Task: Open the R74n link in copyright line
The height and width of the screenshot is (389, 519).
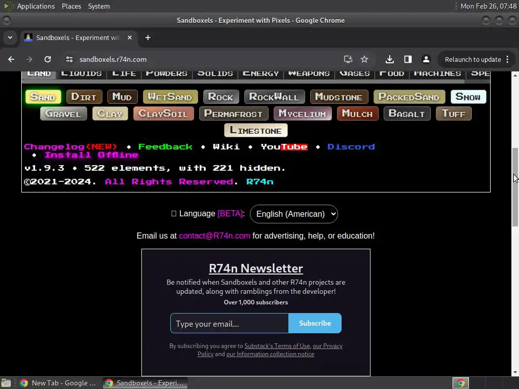Action: click(260, 182)
